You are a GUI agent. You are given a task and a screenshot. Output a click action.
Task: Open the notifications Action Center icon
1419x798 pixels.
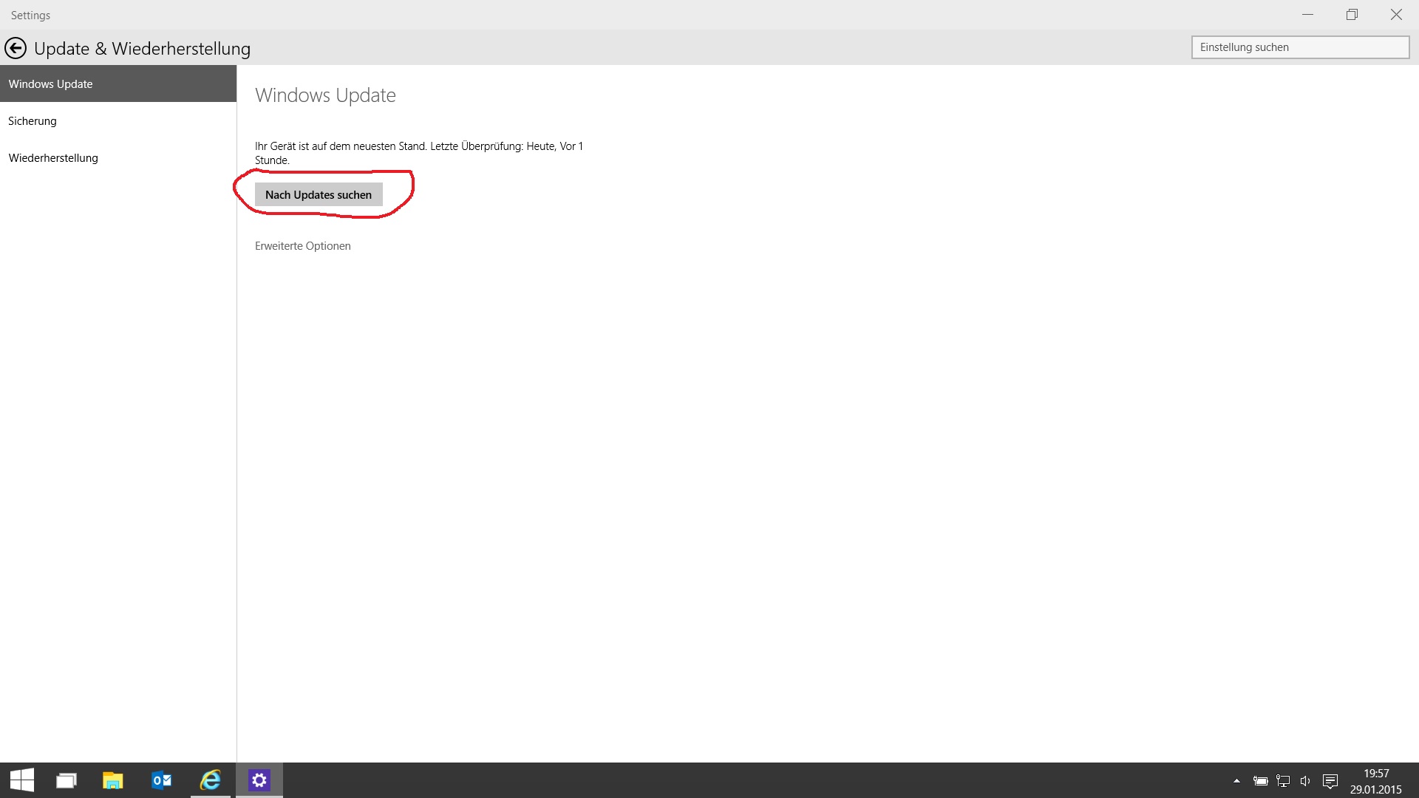coord(1330,781)
